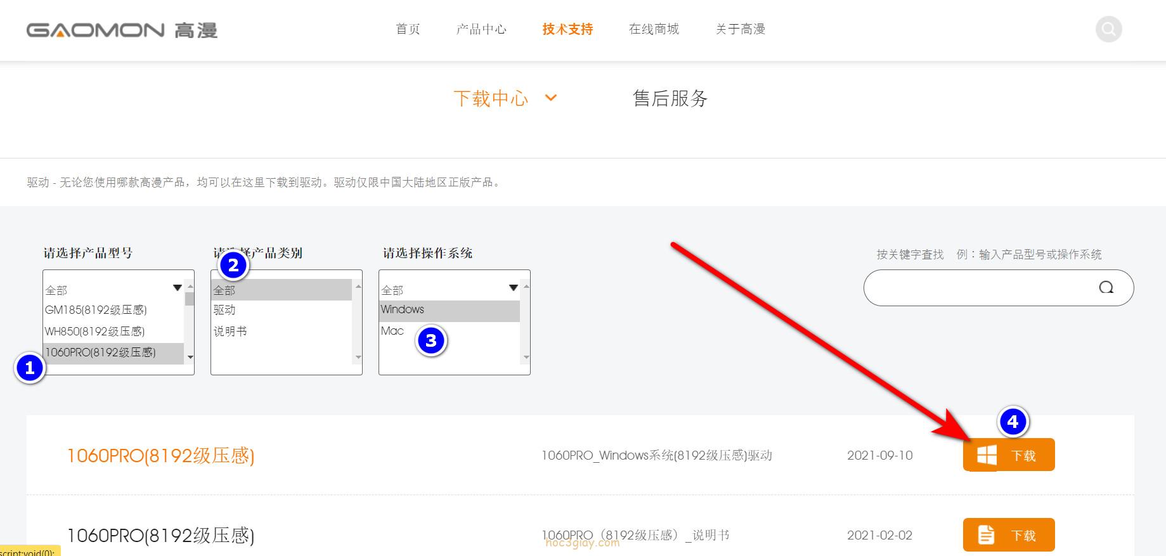Click the magnifier icon in keyword search box
This screenshot has width=1166, height=556.
[1106, 288]
